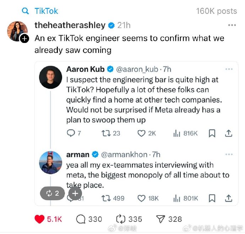Like Aaron Kub's tweet
This screenshot has height=234, width=245.
pos(142,133)
